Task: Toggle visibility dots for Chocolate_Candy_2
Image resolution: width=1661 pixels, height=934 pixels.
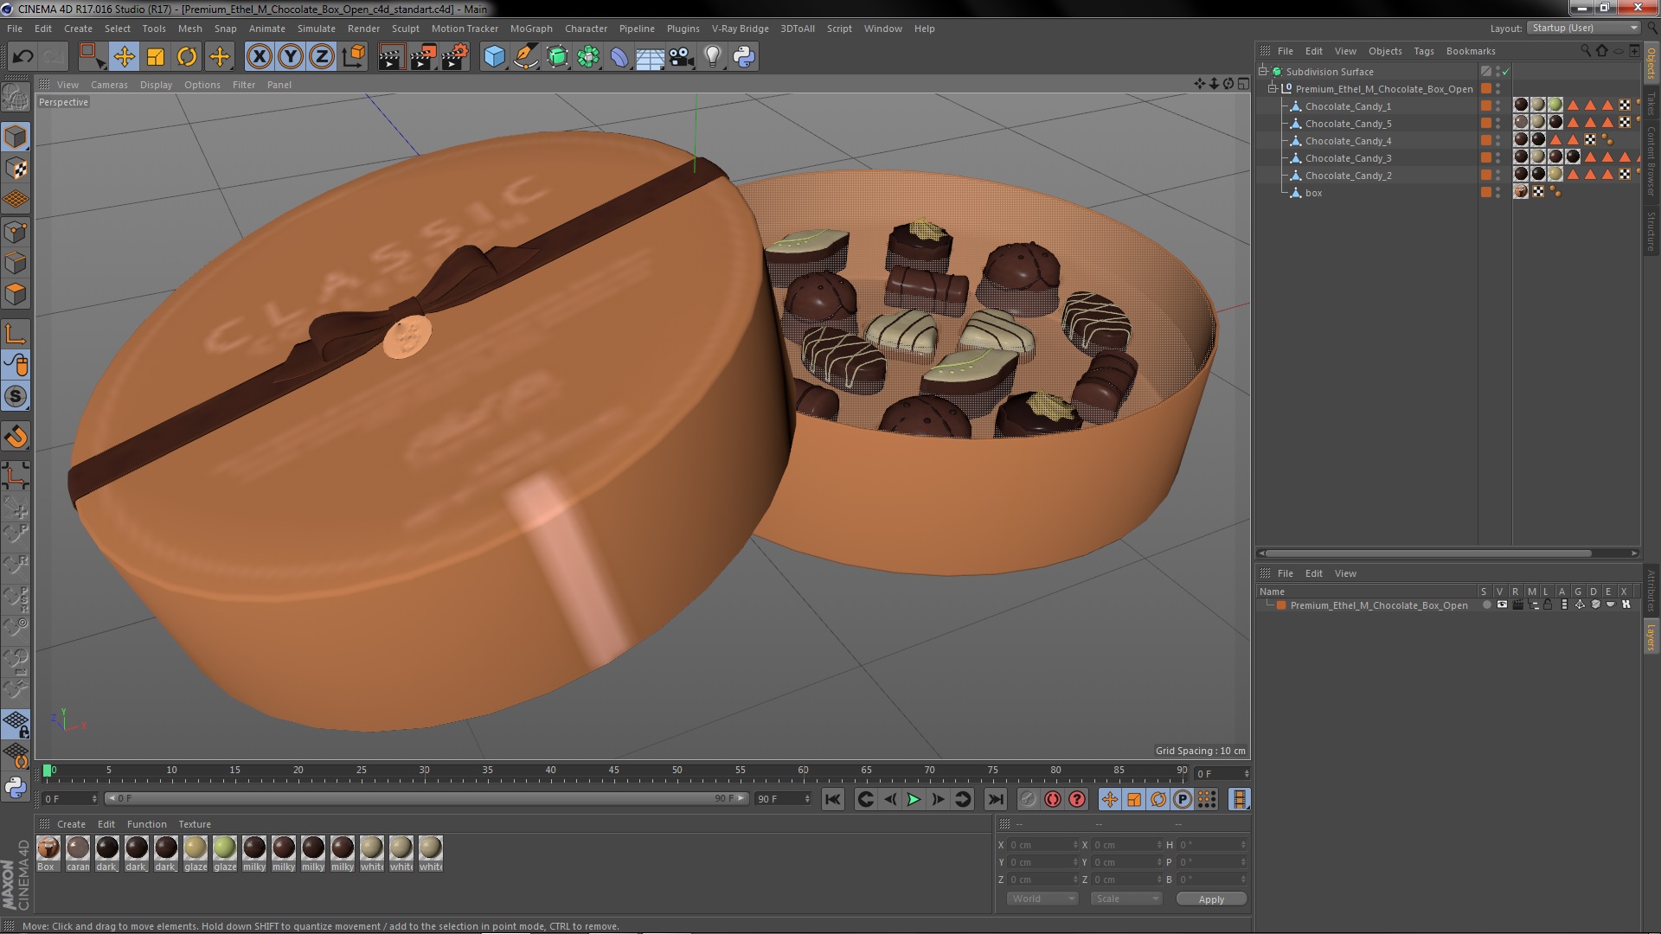Action: (1498, 176)
